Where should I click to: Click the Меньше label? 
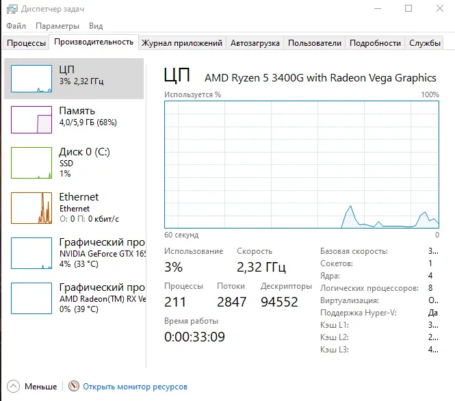[40, 387]
